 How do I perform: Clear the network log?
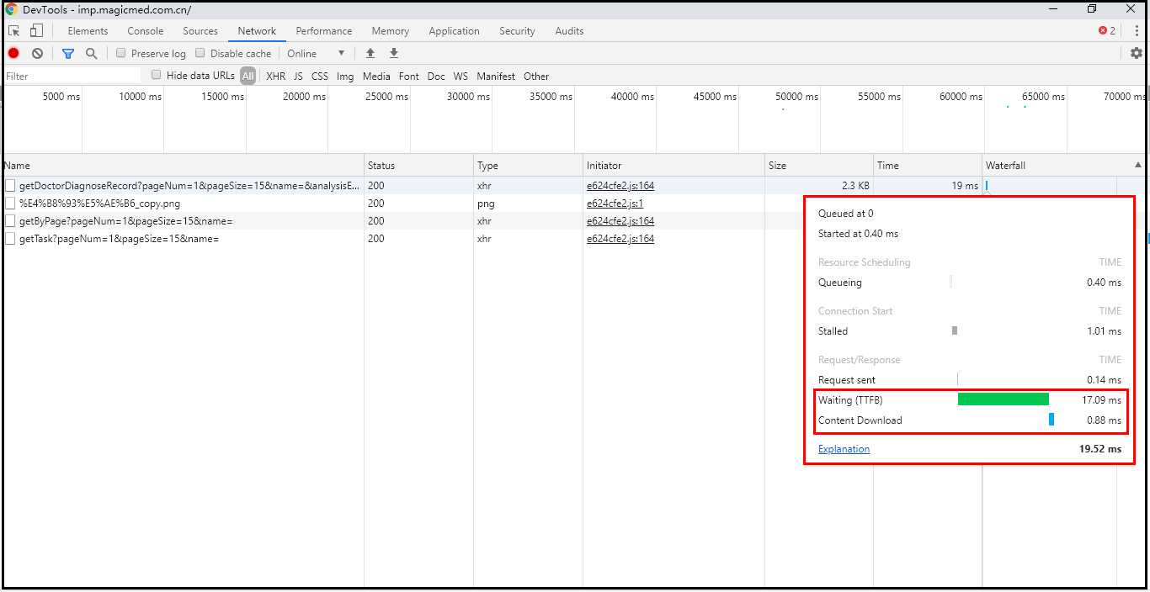click(x=37, y=53)
